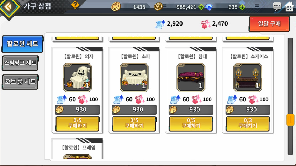This screenshot has height=166, width=296.
Task: Tap the blue diamond gem icon
Action: coord(209,7)
